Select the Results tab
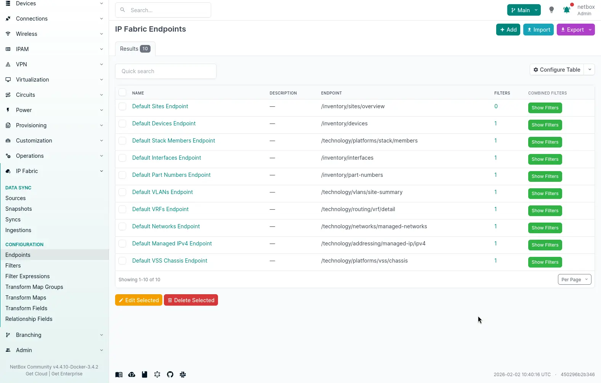Viewport: 601px width, 383px height. pos(135,49)
